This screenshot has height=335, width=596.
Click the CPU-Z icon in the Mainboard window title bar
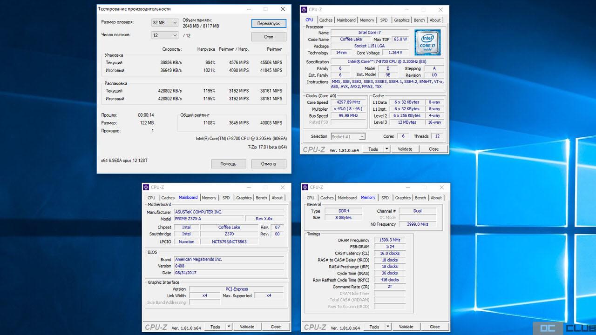(x=146, y=187)
